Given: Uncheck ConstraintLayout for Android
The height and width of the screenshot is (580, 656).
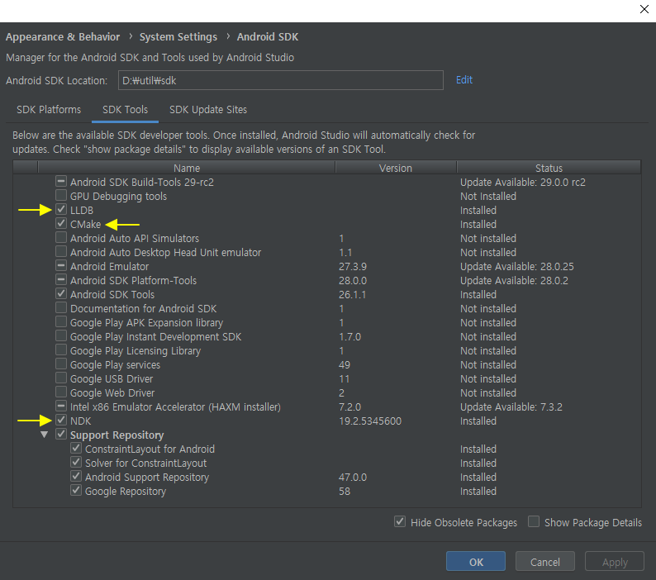Looking at the screenshot, I should (76, 448).
